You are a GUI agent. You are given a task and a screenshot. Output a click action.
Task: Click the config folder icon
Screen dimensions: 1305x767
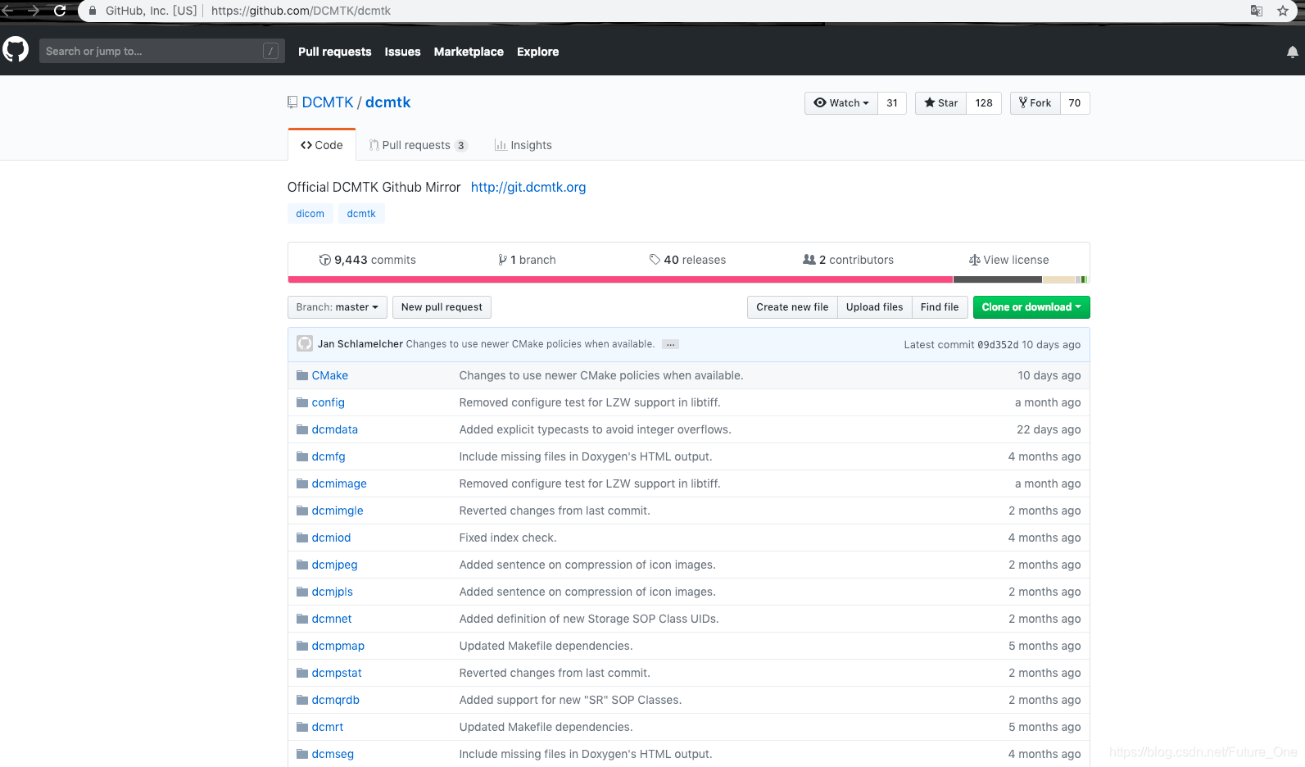pyautogui.click(x=302, y=402)
